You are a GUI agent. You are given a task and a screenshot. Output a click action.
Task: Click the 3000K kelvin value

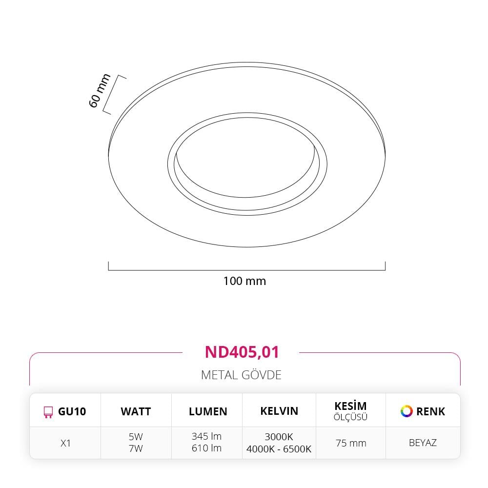pos(279,437)
